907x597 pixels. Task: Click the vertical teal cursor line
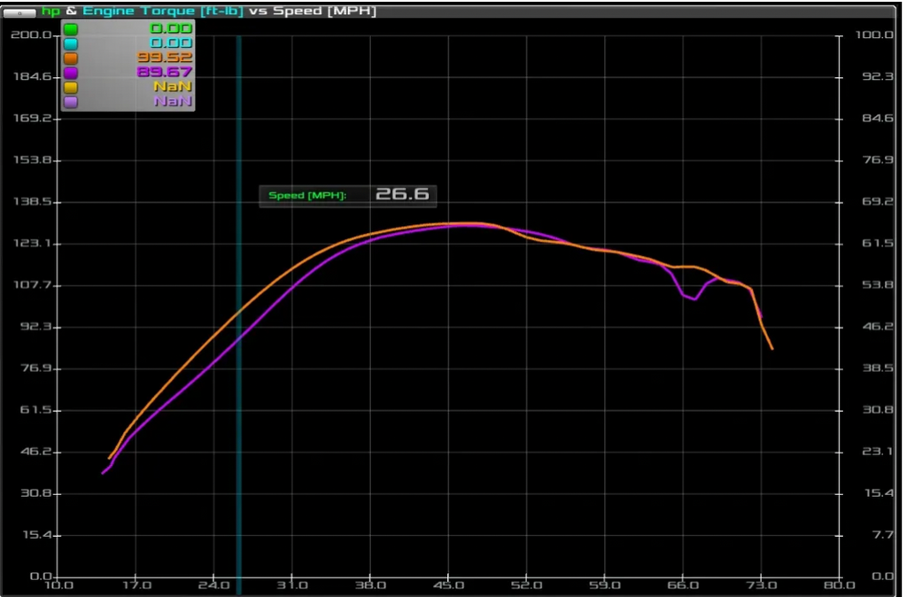click(x=238, y=313)
